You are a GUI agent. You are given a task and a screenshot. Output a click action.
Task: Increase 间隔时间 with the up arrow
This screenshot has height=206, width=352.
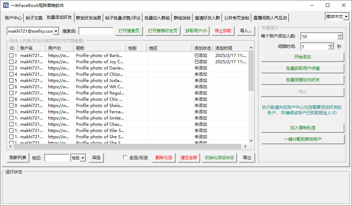(331, 45)
